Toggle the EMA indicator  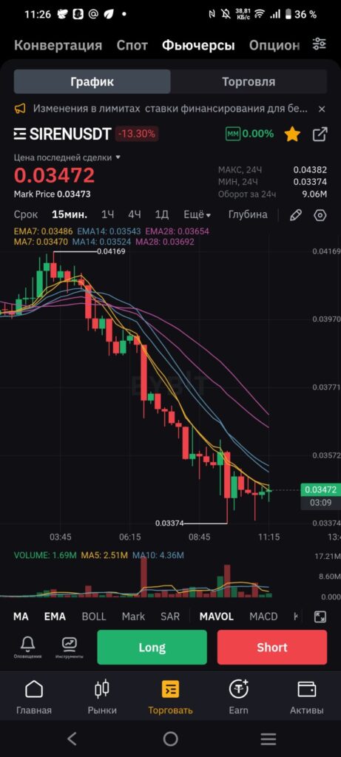click(55, 617)
